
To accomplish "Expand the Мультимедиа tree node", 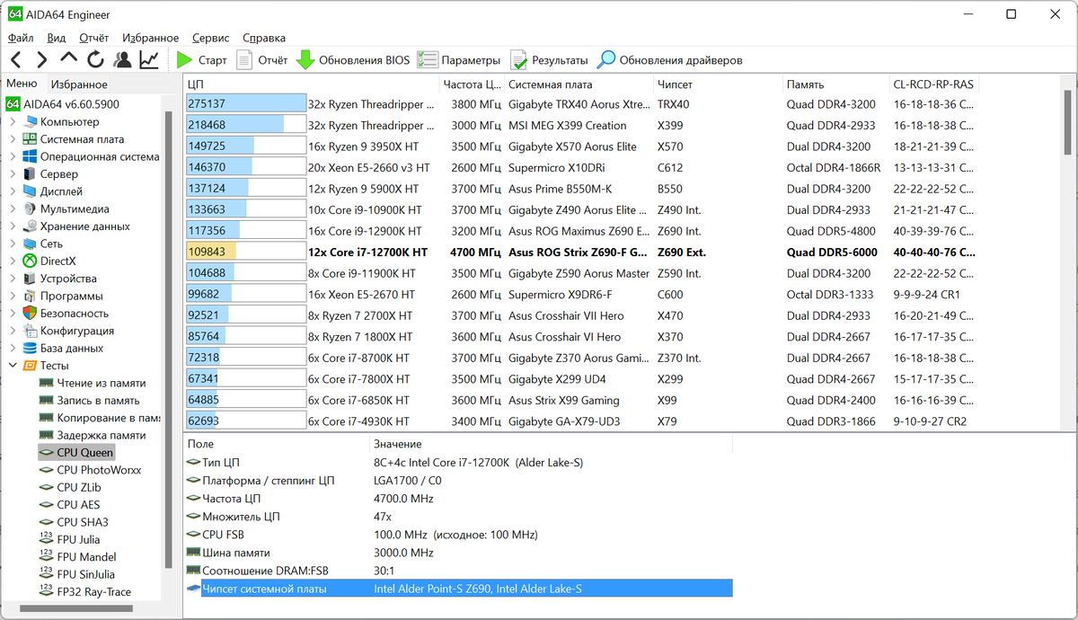I will [x=13, y=208].
